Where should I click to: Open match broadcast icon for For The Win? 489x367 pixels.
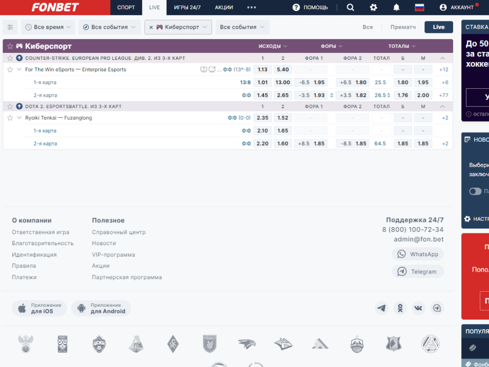[212, 70]
